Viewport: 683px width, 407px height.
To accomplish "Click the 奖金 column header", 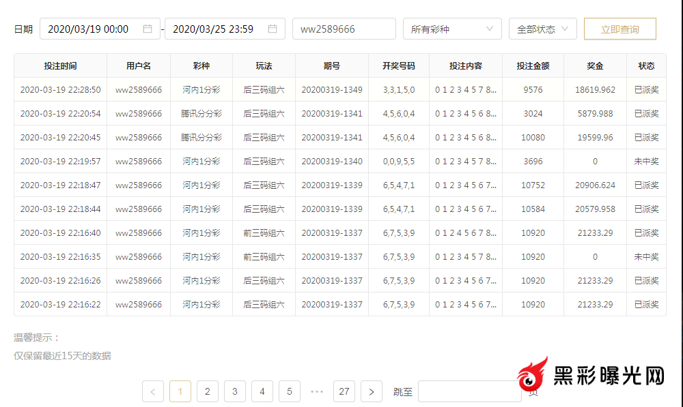I will tap(595, 66).
